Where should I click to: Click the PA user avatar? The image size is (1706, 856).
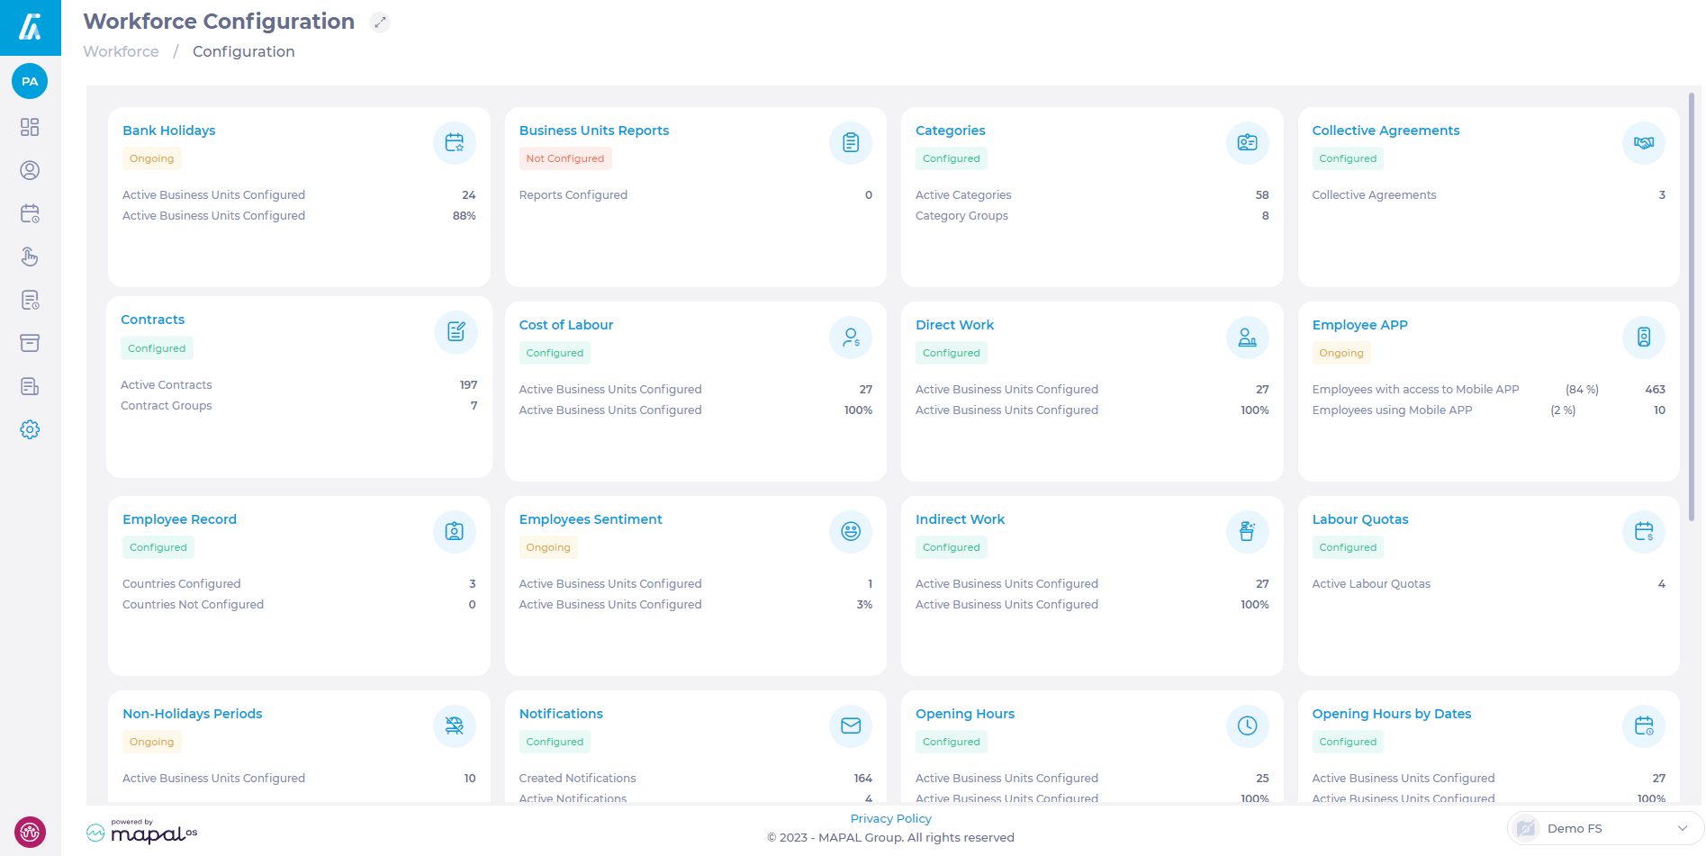point(30,82)
